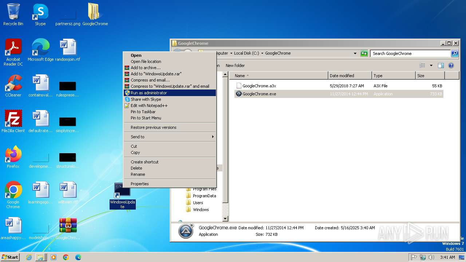Select Pin to Start Menu

coord(169,118)
